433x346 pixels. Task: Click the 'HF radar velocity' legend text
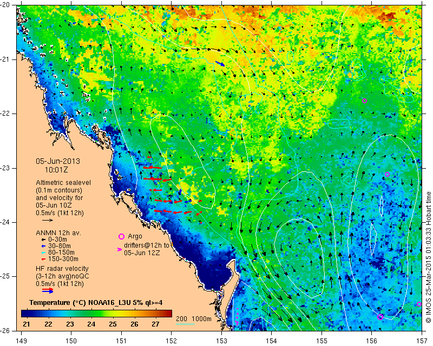[62, 269]
